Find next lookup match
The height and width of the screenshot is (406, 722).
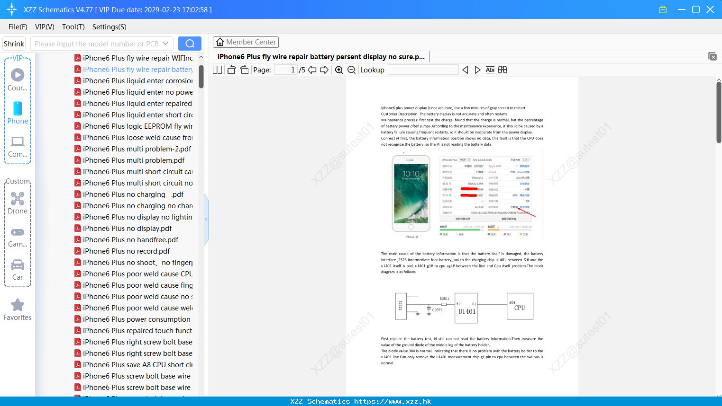(x=477, y=70)
